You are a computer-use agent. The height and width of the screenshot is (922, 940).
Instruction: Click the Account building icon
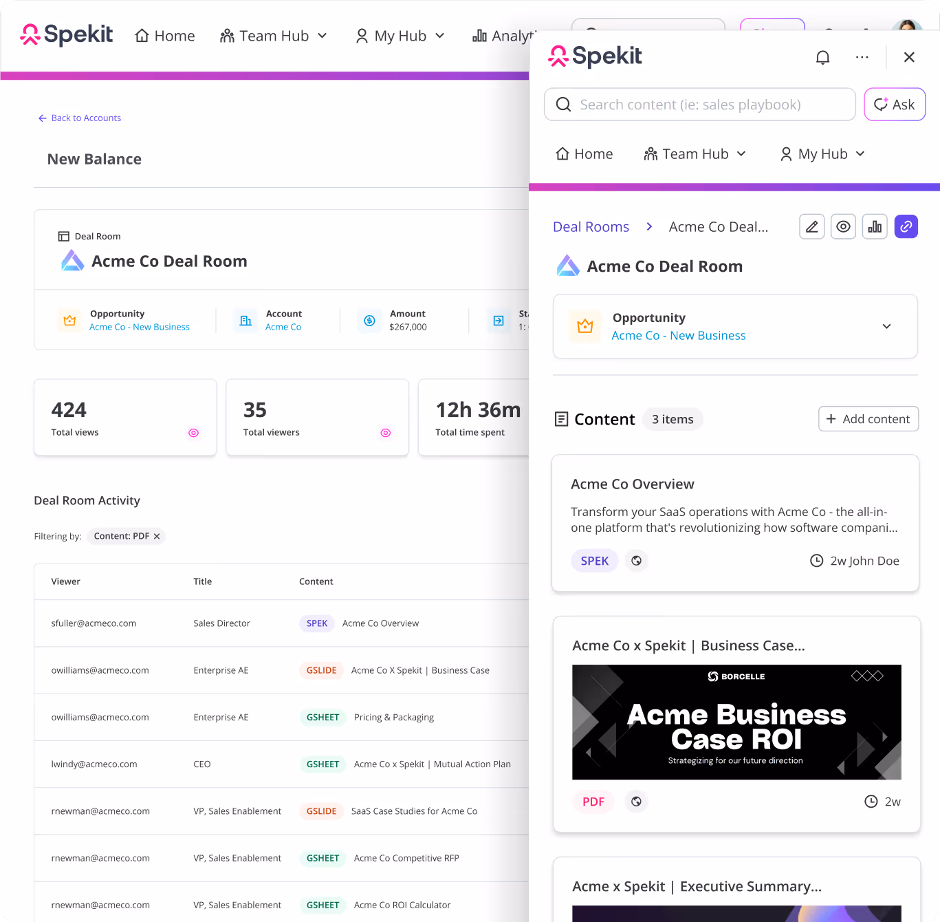245,320
